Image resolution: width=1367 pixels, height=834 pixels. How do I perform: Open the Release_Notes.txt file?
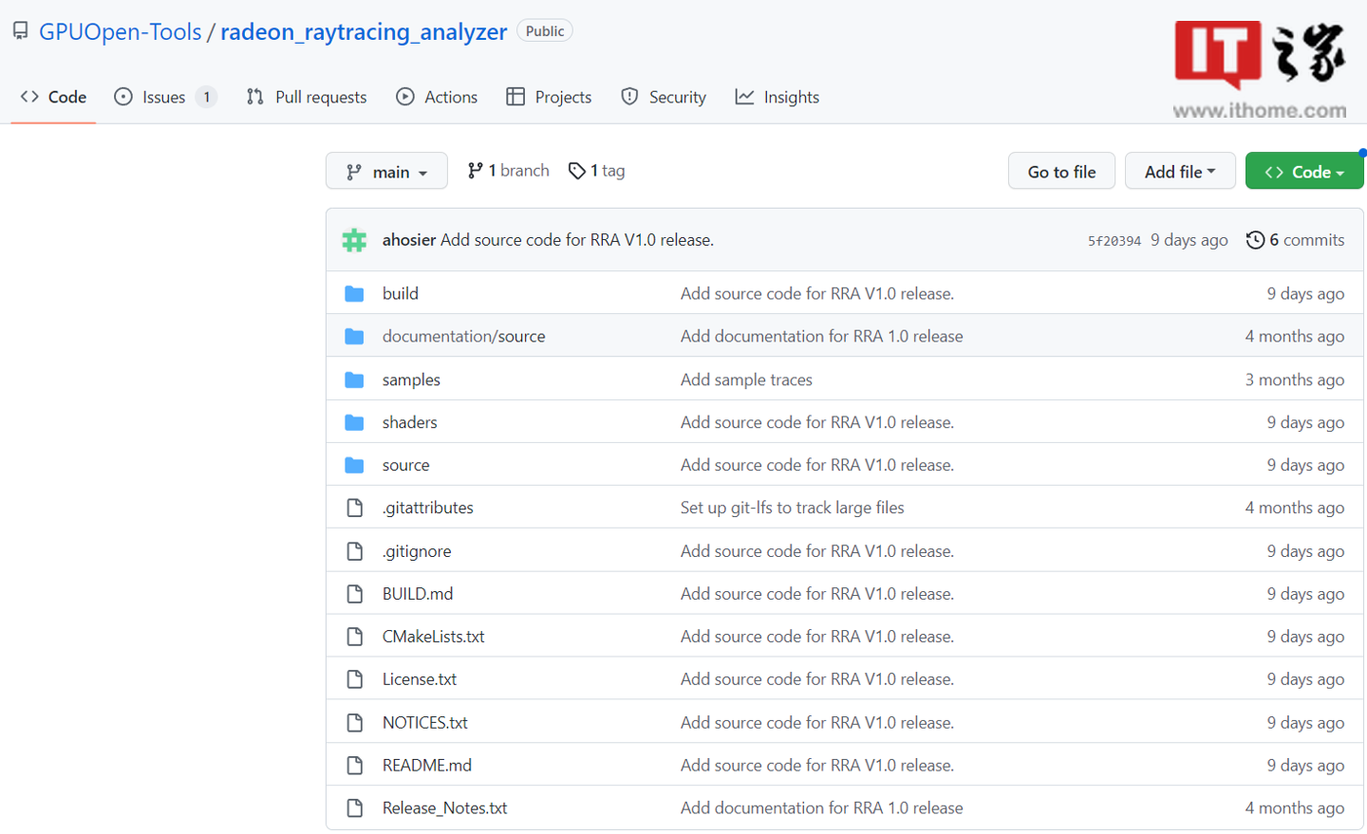click(x=445, y=808)
